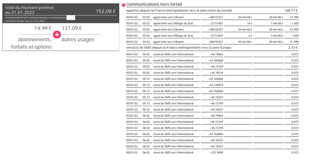Click the 6 s call duration
This screenshot has width=319, height=167.
[x=250, y=36]
